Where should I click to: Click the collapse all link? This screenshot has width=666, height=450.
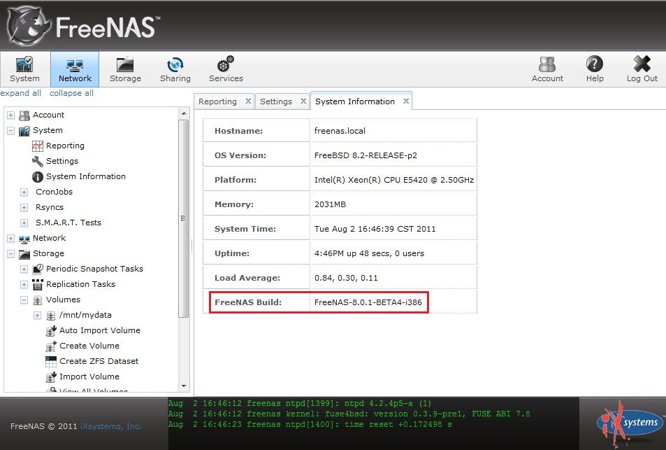coord(71,93)
